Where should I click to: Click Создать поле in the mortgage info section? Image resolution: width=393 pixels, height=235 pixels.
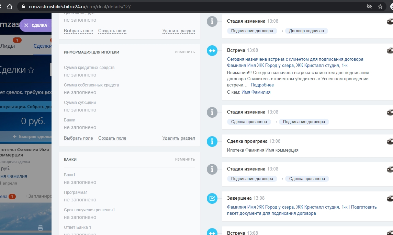coord(112,138)
